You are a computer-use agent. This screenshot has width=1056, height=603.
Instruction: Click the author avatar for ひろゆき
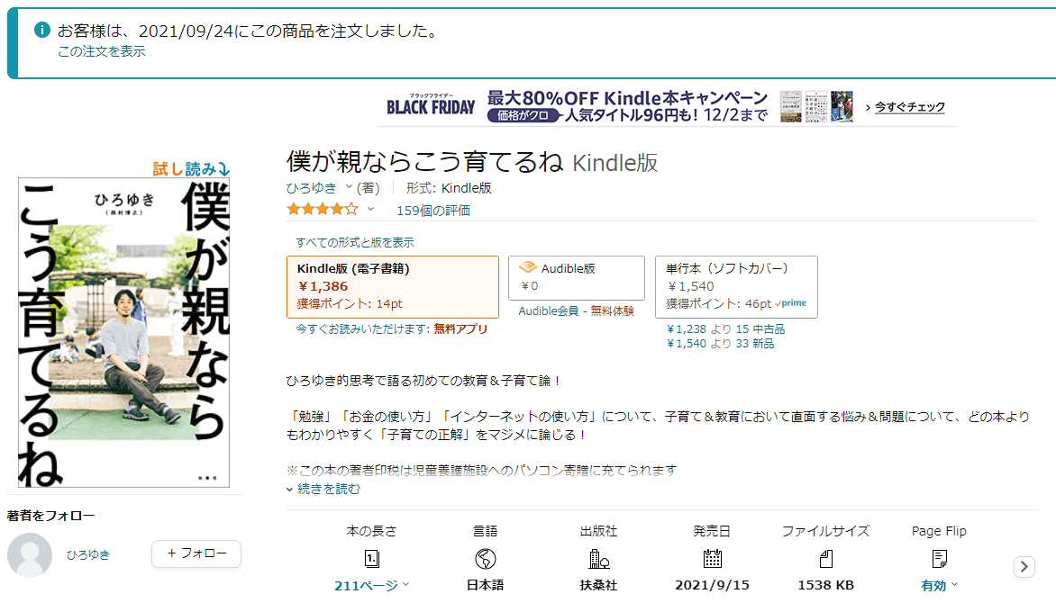pyautogui.click(x=30, y=555)
